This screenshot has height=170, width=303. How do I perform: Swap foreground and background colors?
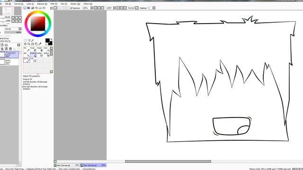(51, 39)
